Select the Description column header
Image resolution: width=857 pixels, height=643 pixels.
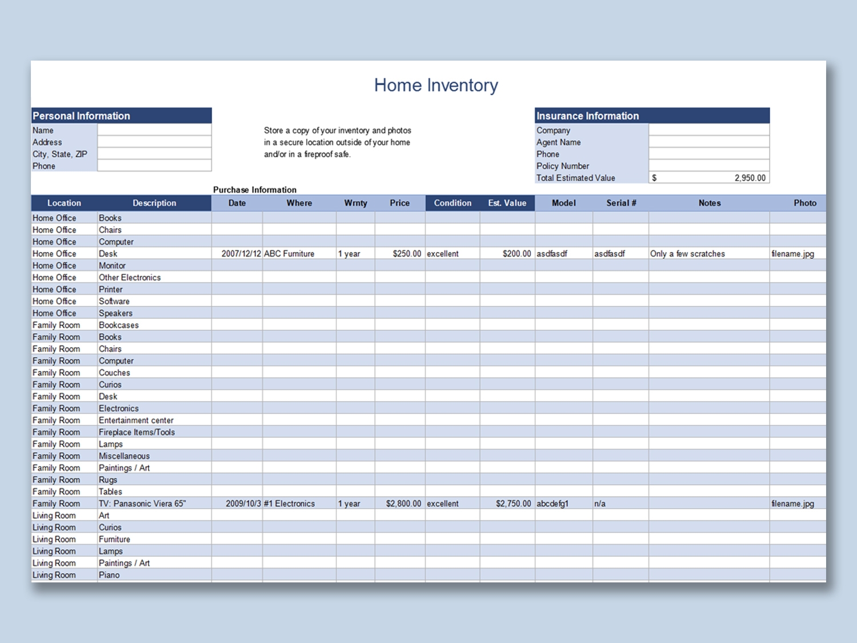point(154,203)
